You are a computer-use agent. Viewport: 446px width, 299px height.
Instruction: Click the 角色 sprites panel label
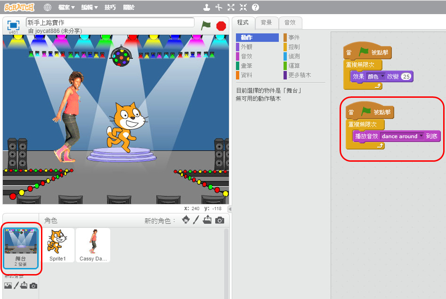click(x=51, y=220)
